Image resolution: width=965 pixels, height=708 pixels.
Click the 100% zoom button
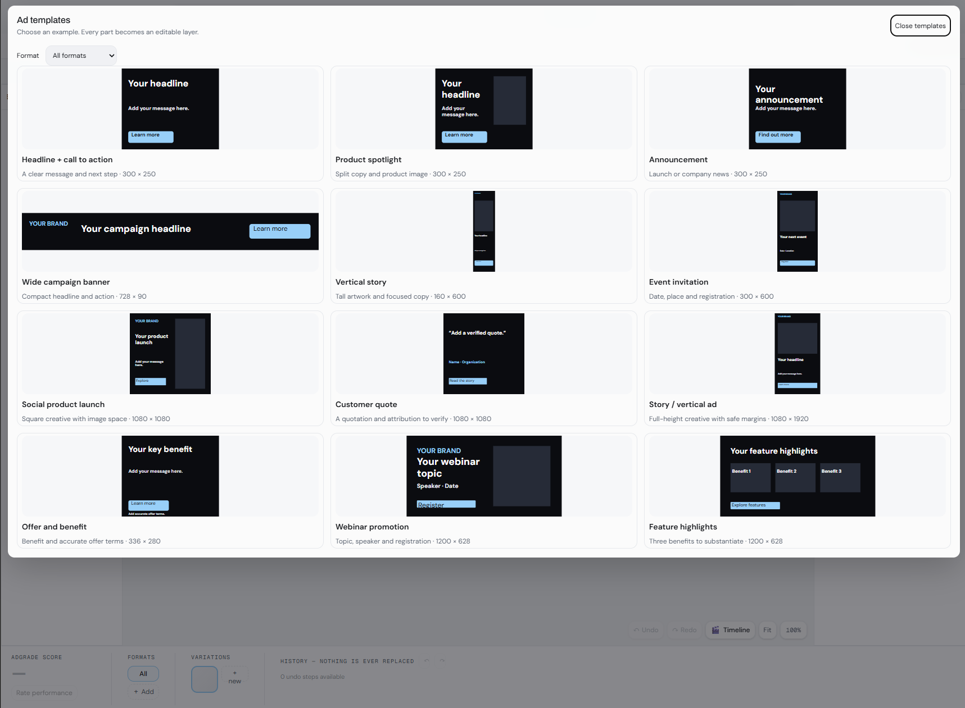[x=793, y=630]
